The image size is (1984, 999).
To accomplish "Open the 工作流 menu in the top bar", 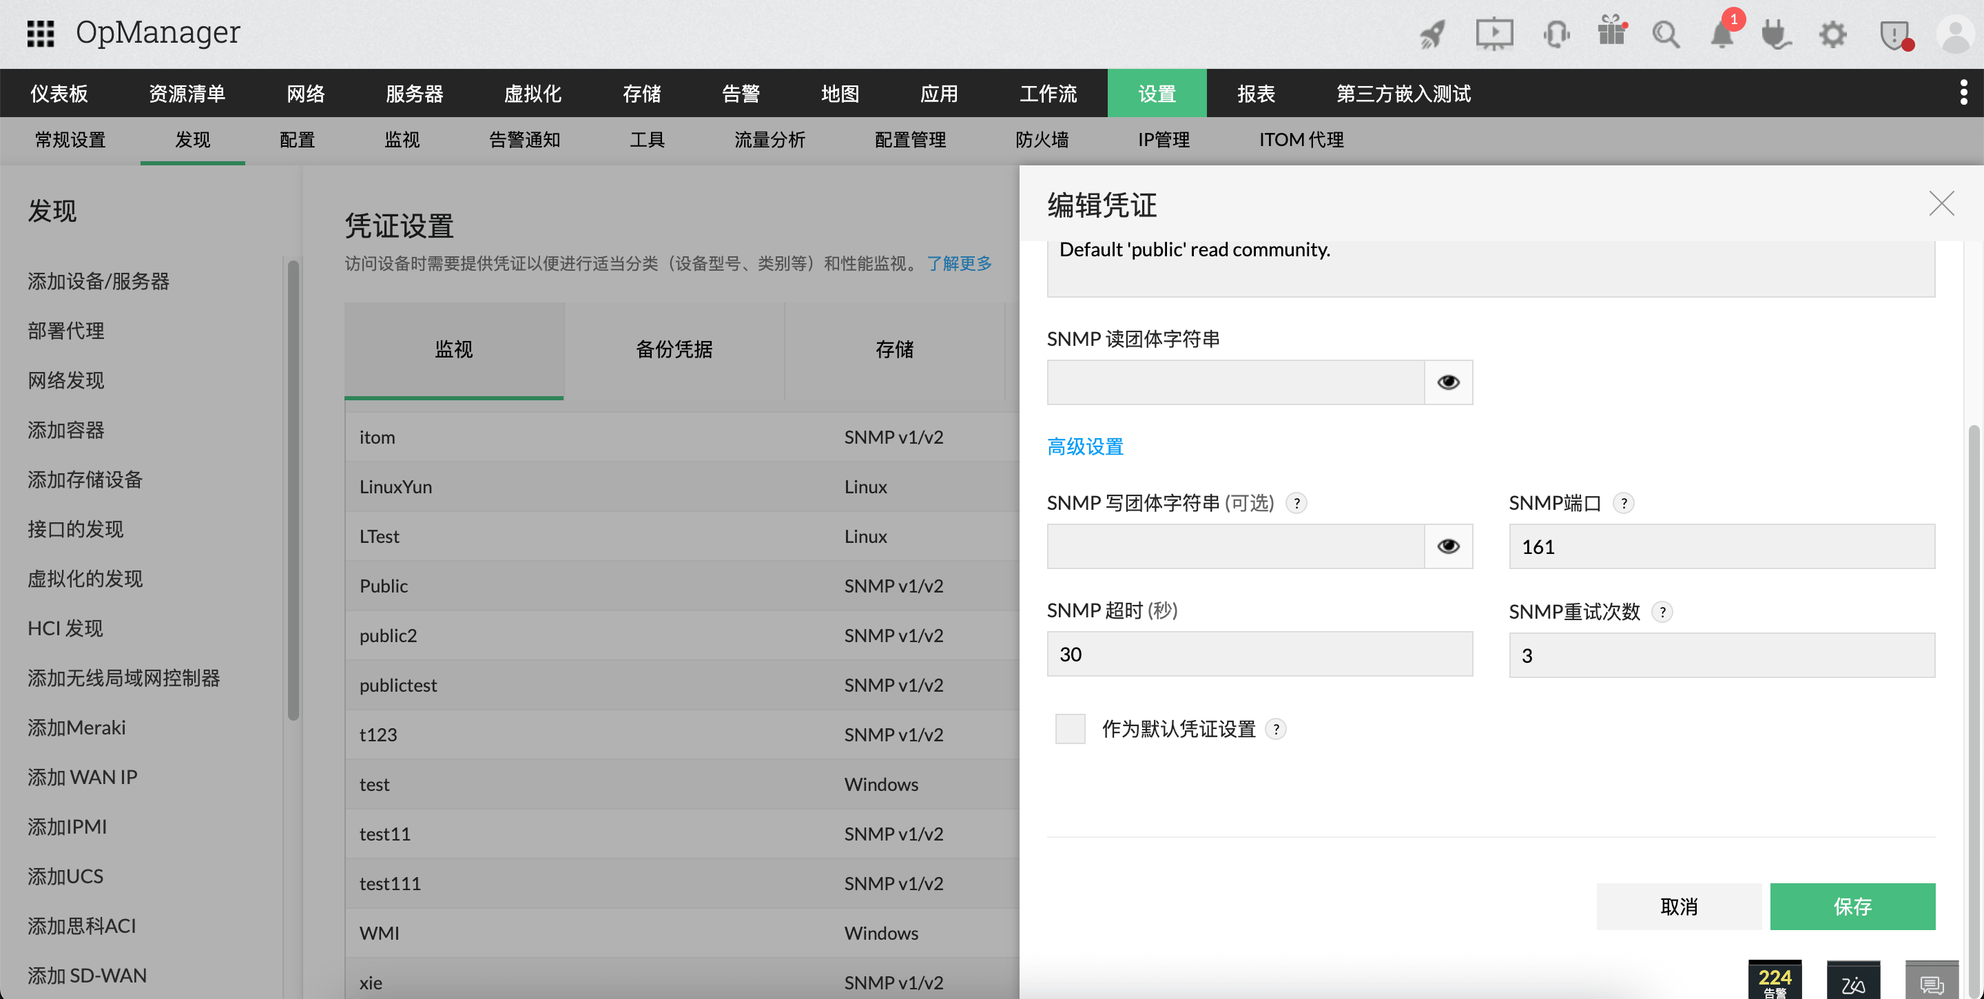I will tap(1047, 93).
